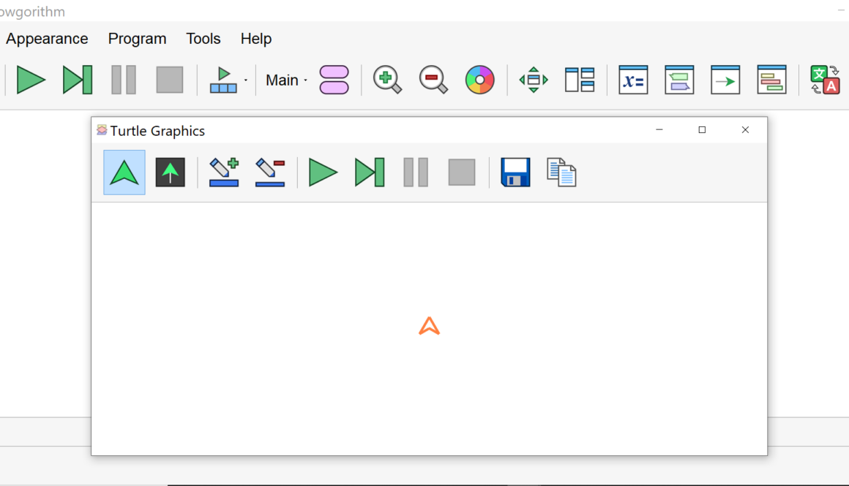Click the Turtle Graphics title bar icon
The width and height of the screenshot is (849, 486).
102,130
